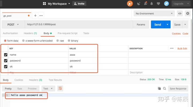Open the POST method dropdown
Viewport: 193px width, 107px height.
[13, 24]
